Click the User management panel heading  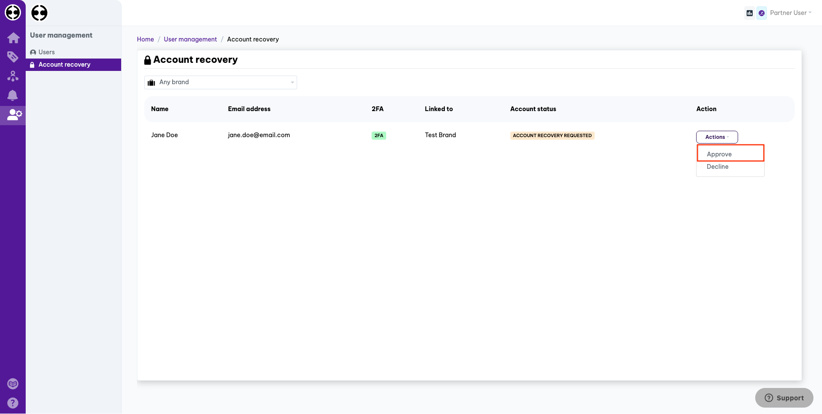[x=61, y=35]
